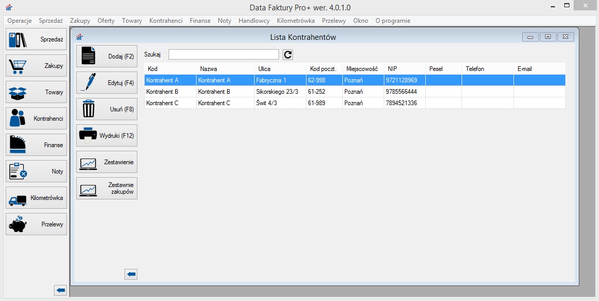
Task: Open the Przelewy piggy bank module
Action: pos(36,224)
